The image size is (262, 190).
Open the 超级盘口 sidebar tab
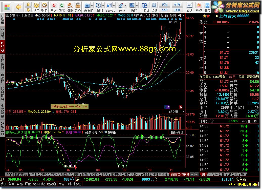(2, 128)
